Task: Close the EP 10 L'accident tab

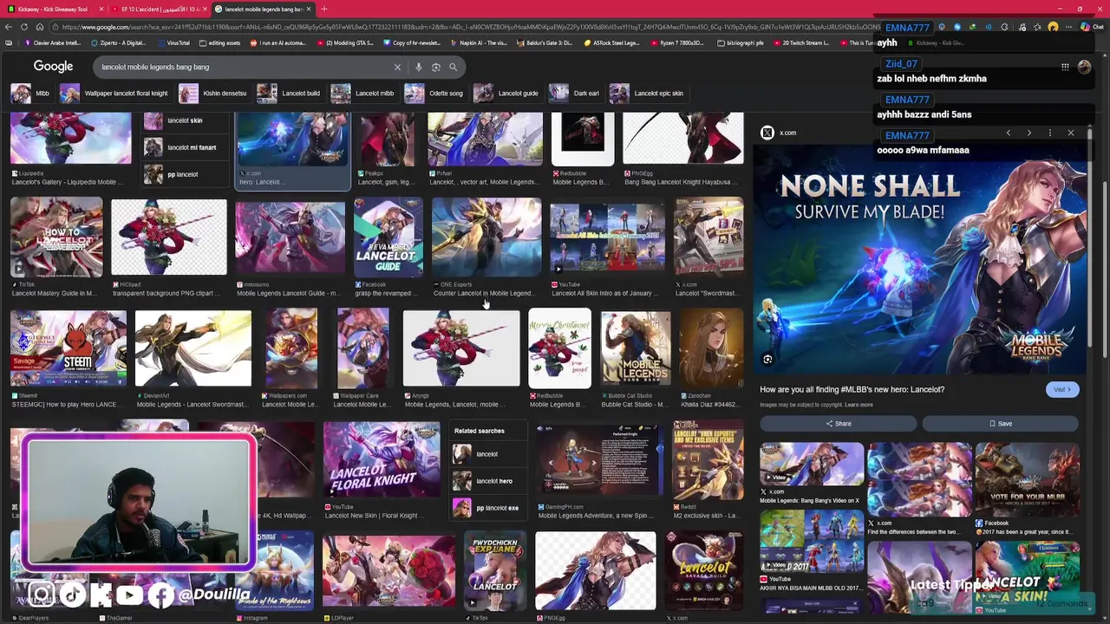Action: point(205,9)
